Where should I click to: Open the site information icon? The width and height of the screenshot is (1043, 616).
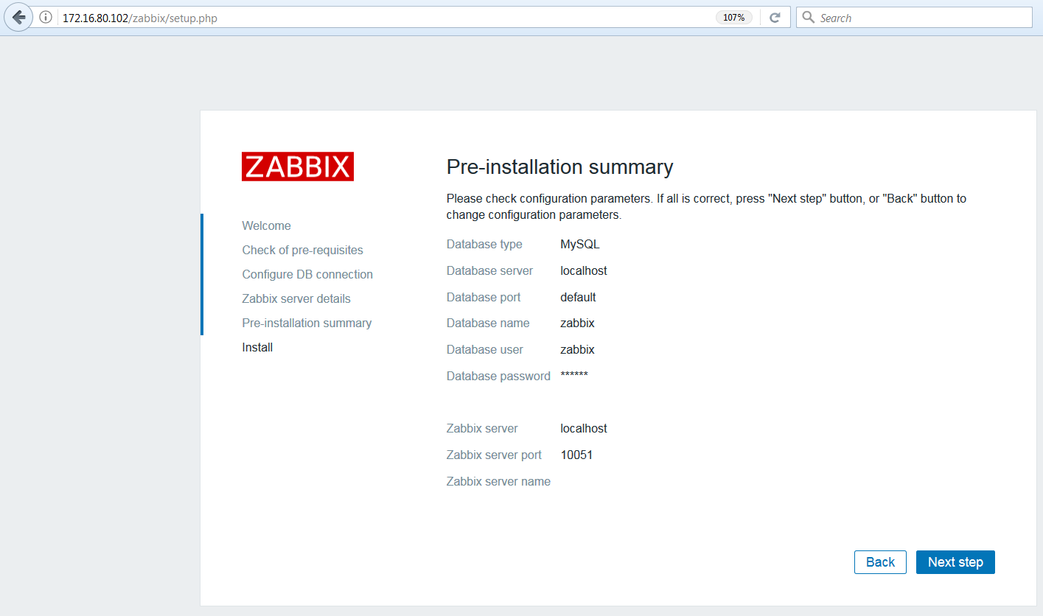point(46,18)
